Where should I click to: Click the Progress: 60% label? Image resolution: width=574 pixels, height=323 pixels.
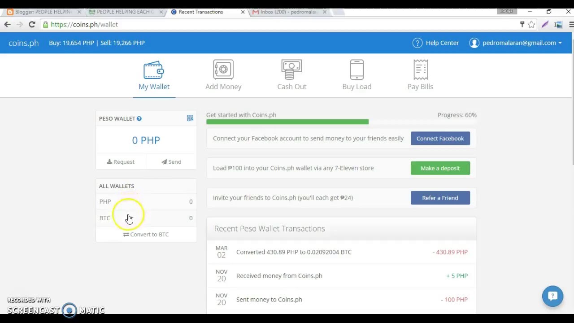tap(457, 115)
